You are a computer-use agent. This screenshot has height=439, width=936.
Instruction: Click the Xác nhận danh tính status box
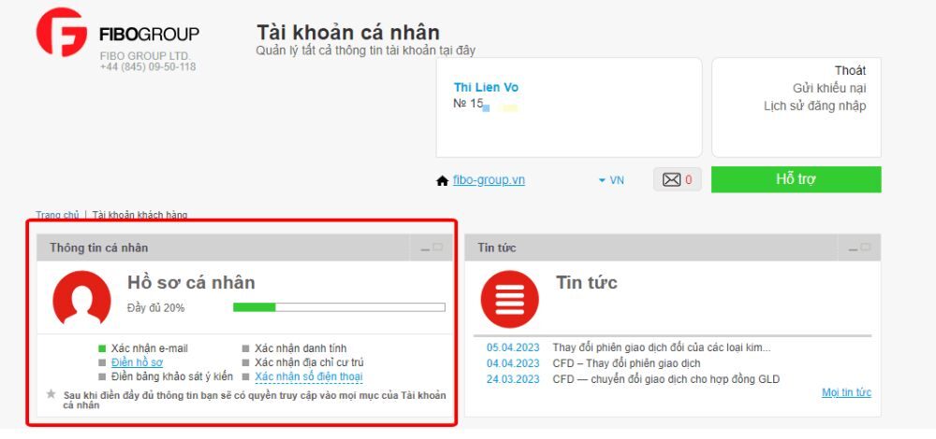pyautogui.click(x=245, y=348)
